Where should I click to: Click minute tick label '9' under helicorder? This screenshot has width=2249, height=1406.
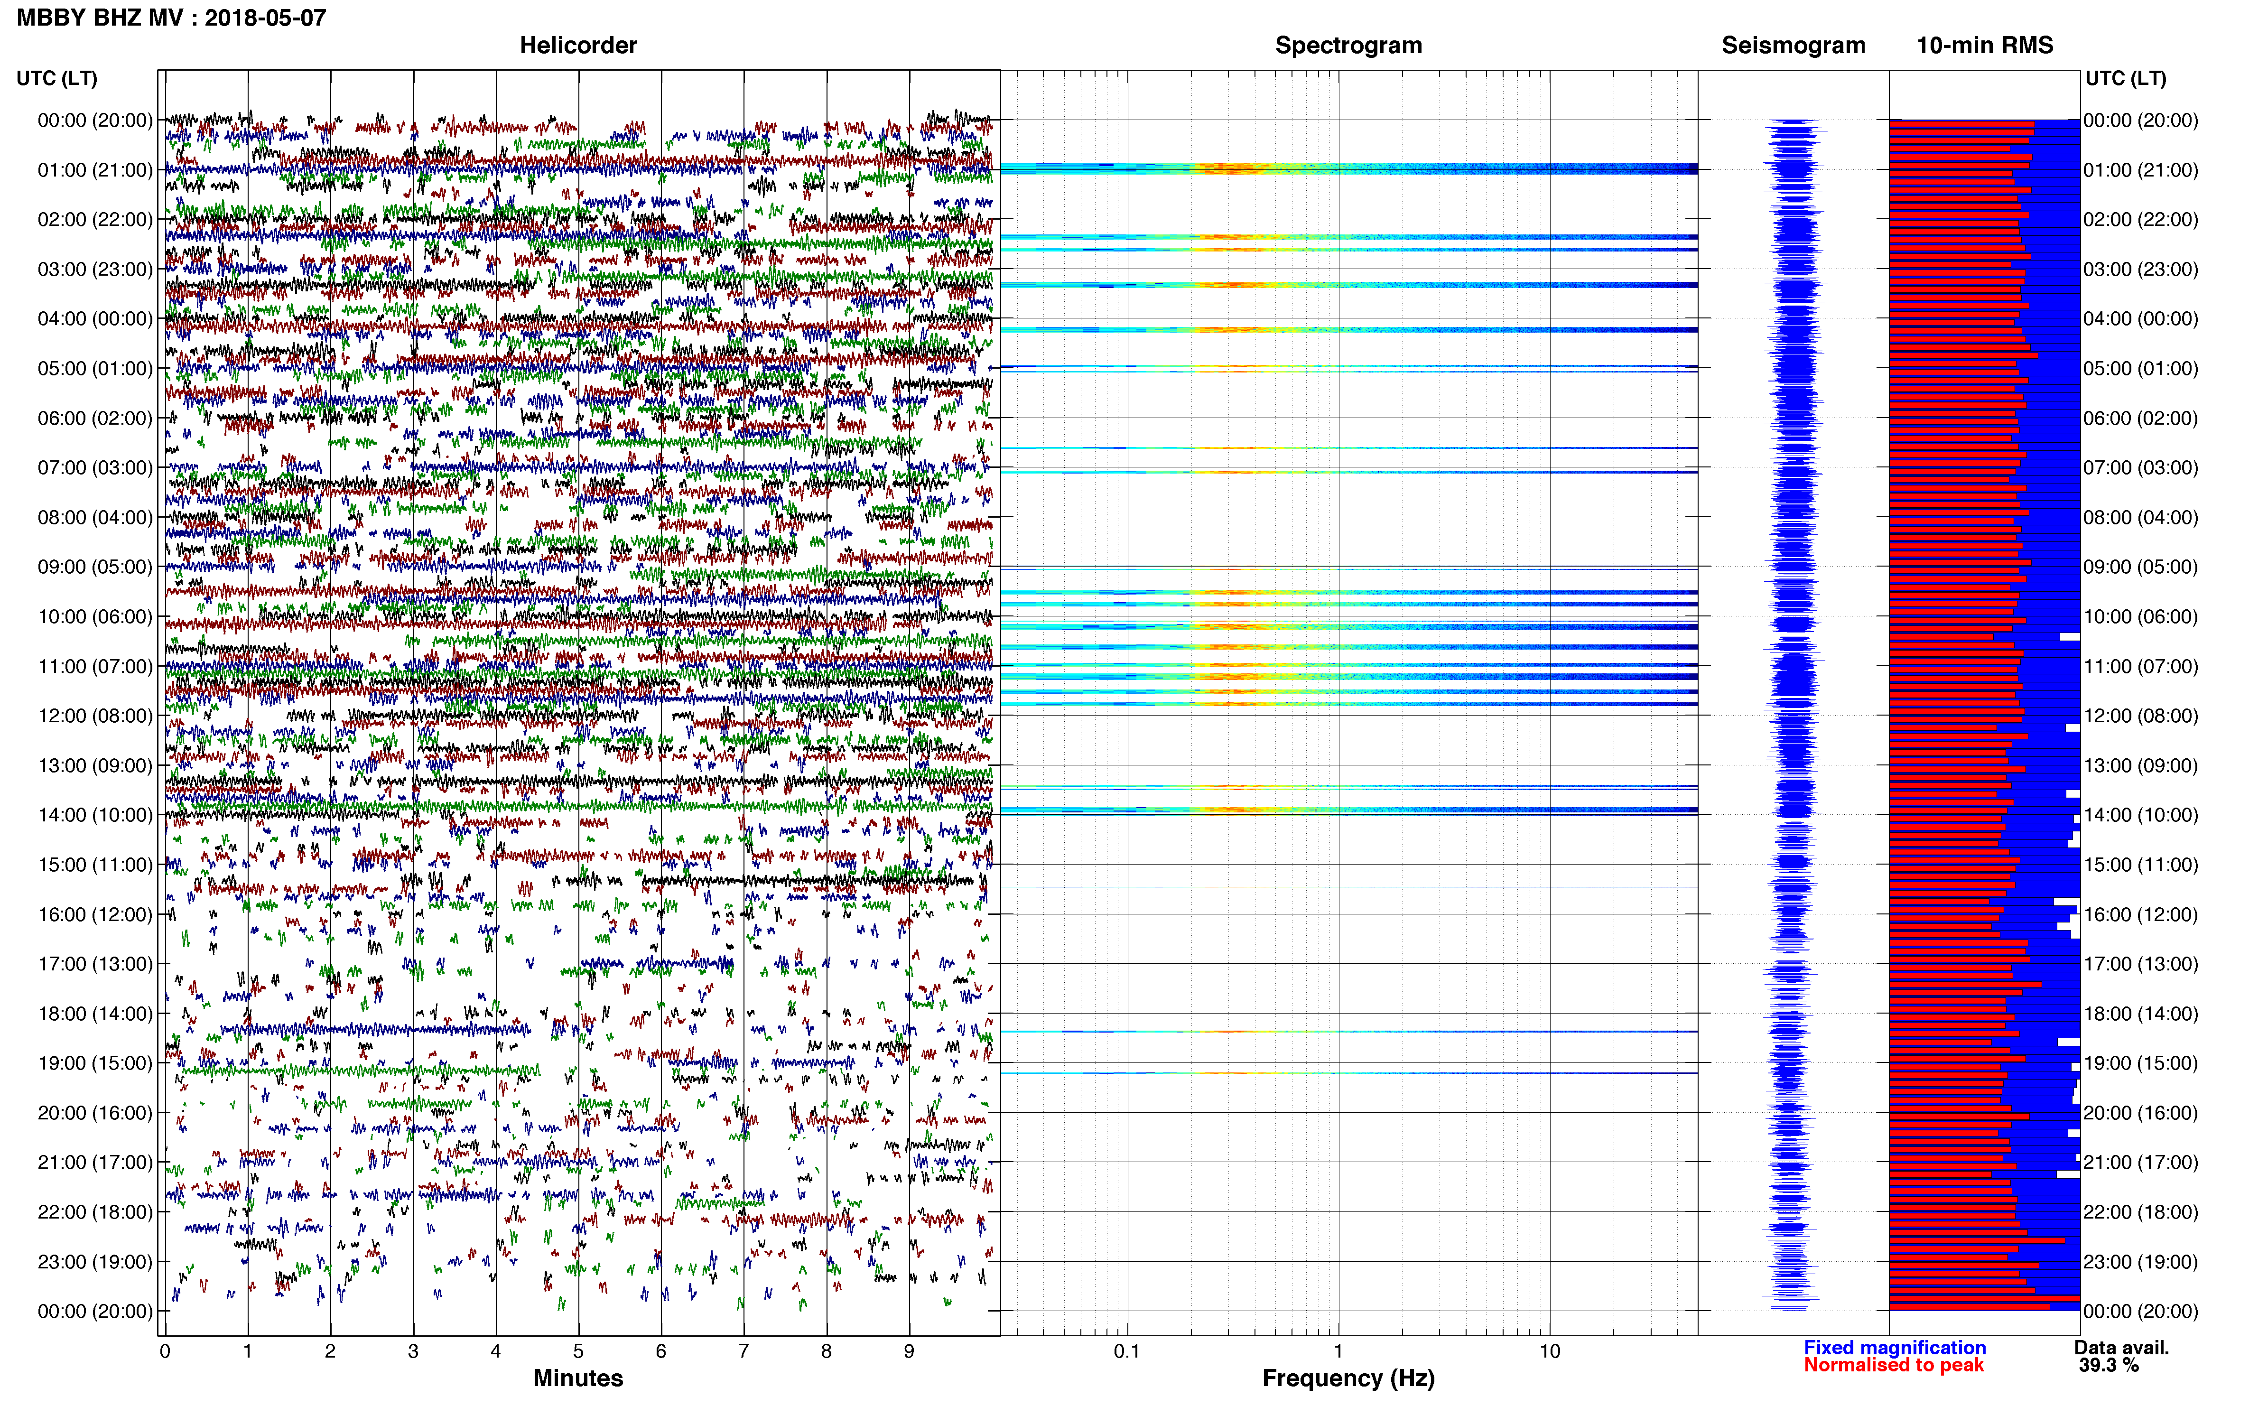(x=909, y=1351)
